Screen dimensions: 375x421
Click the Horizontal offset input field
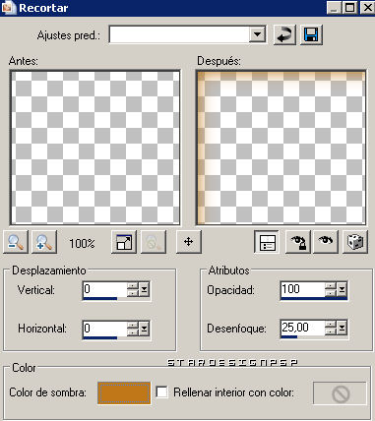(105, 329)
